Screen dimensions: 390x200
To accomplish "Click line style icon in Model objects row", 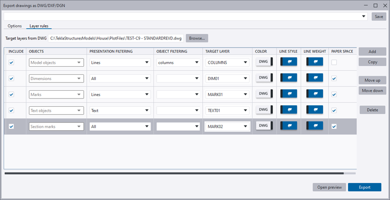I will (x=289, y=62).
